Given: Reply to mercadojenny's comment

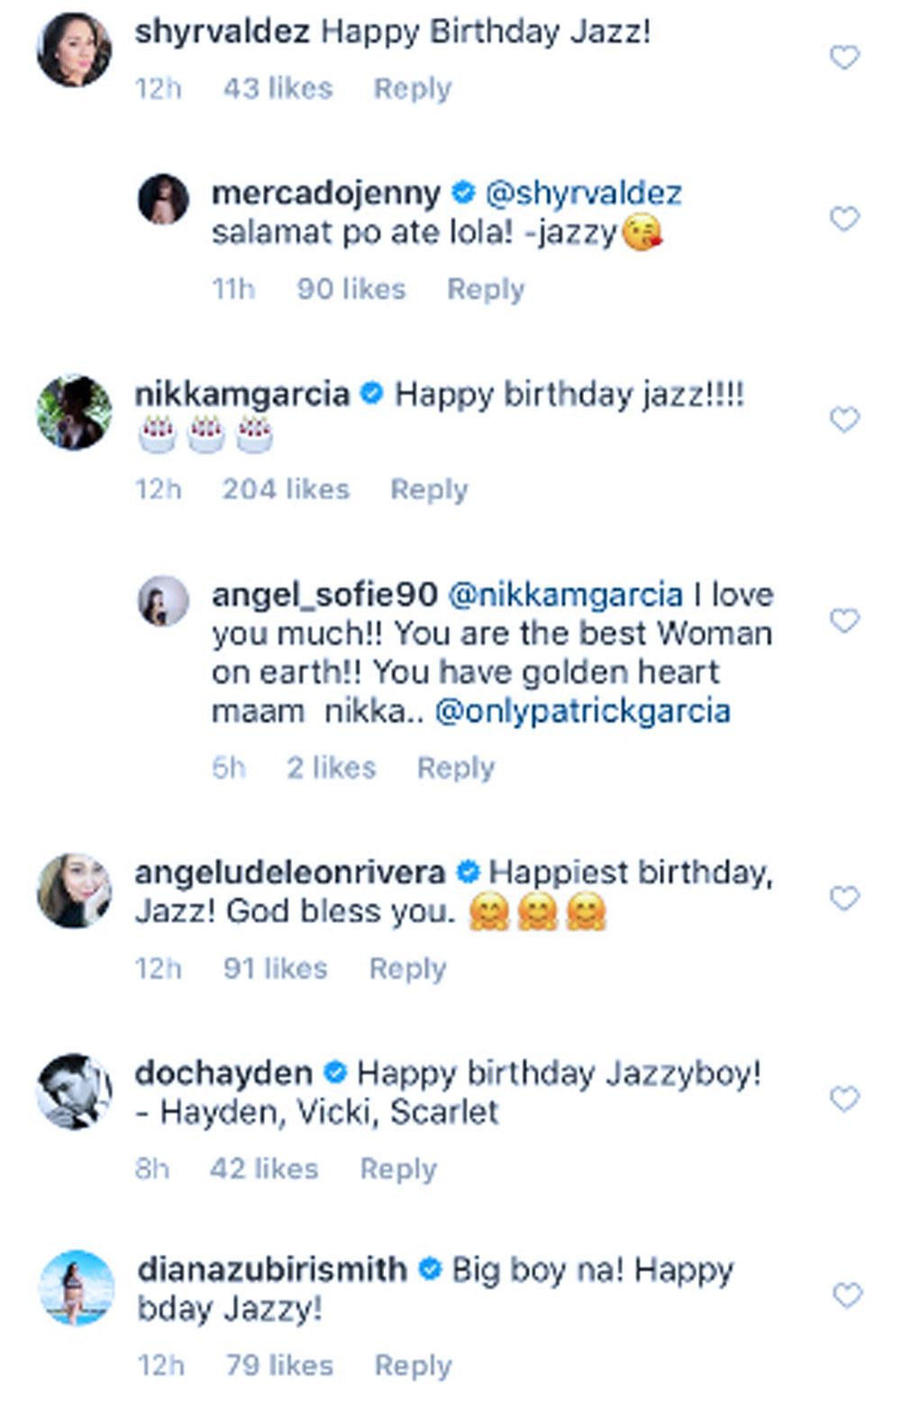Looking at the screenshot, I should coord(486,289).
